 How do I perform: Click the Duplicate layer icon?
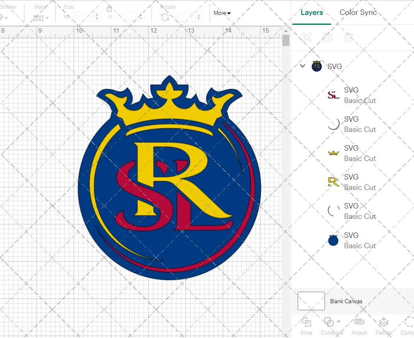327,38
